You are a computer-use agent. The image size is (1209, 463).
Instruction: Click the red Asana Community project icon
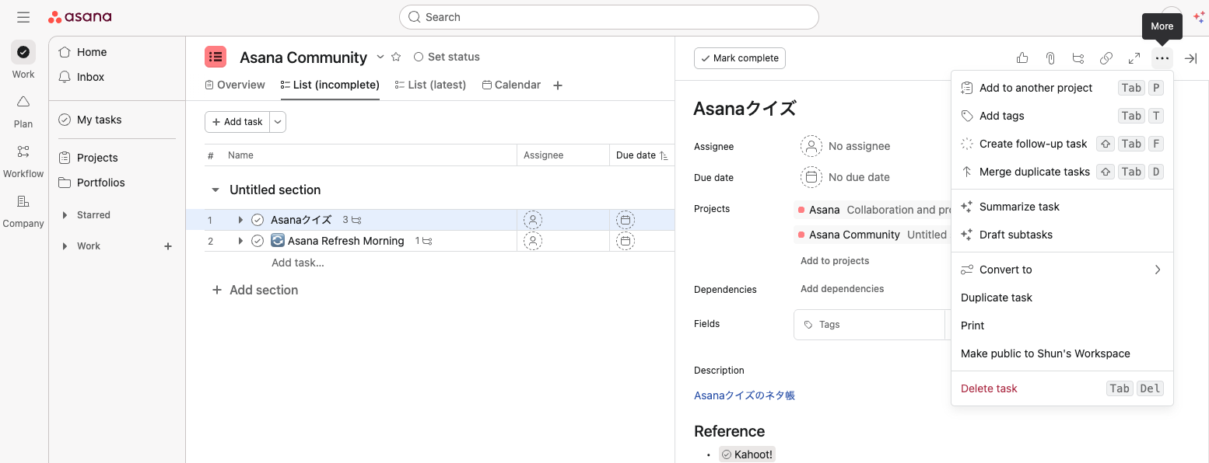click(x=216, y=57)
